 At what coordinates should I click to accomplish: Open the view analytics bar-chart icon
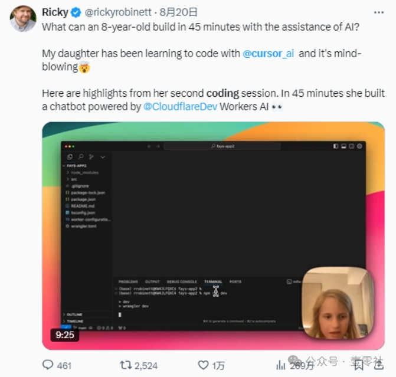click(x=280, y=365)
